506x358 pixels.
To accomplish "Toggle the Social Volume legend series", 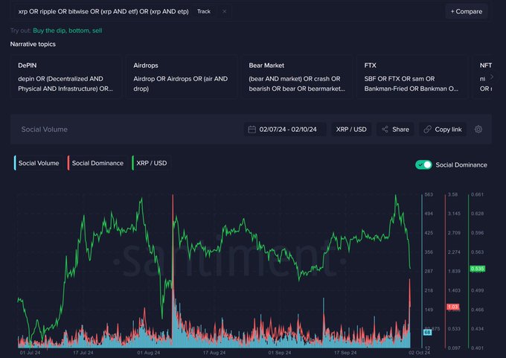I will pos(39,163).
